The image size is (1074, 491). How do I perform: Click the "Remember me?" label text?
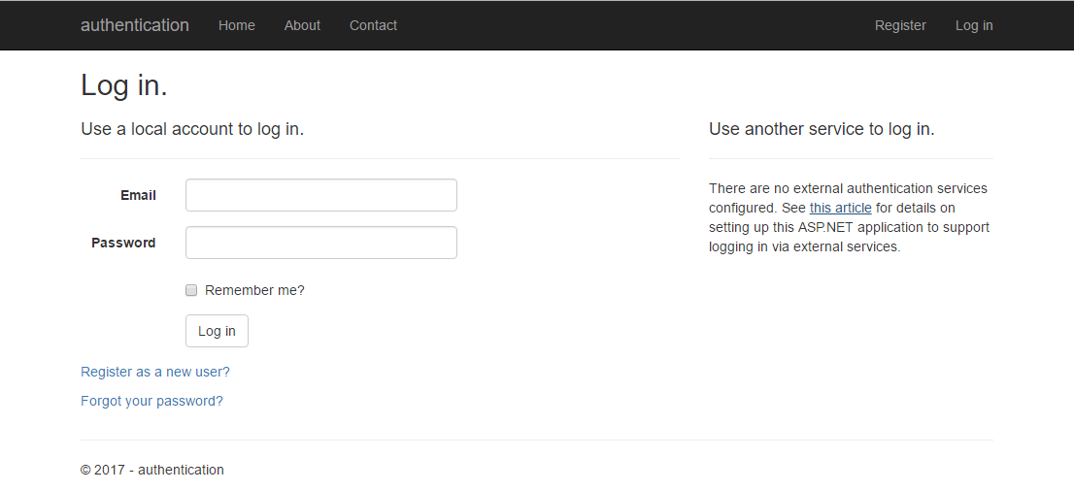click(x=254, y=290)
